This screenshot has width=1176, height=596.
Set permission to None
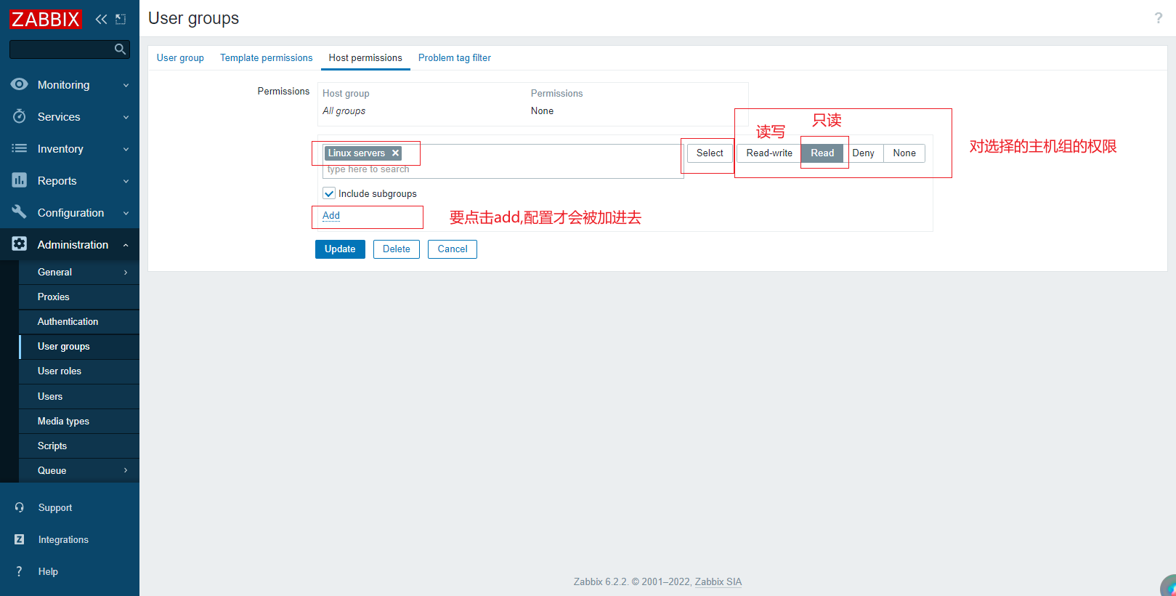tap(904, 153)
